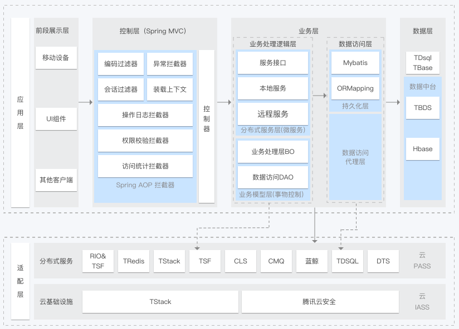459x329 pixels.
Task: Click the 服务接口 box
Action: [273, 62]
